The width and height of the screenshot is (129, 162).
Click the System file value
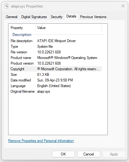click(x=45, y=47)
